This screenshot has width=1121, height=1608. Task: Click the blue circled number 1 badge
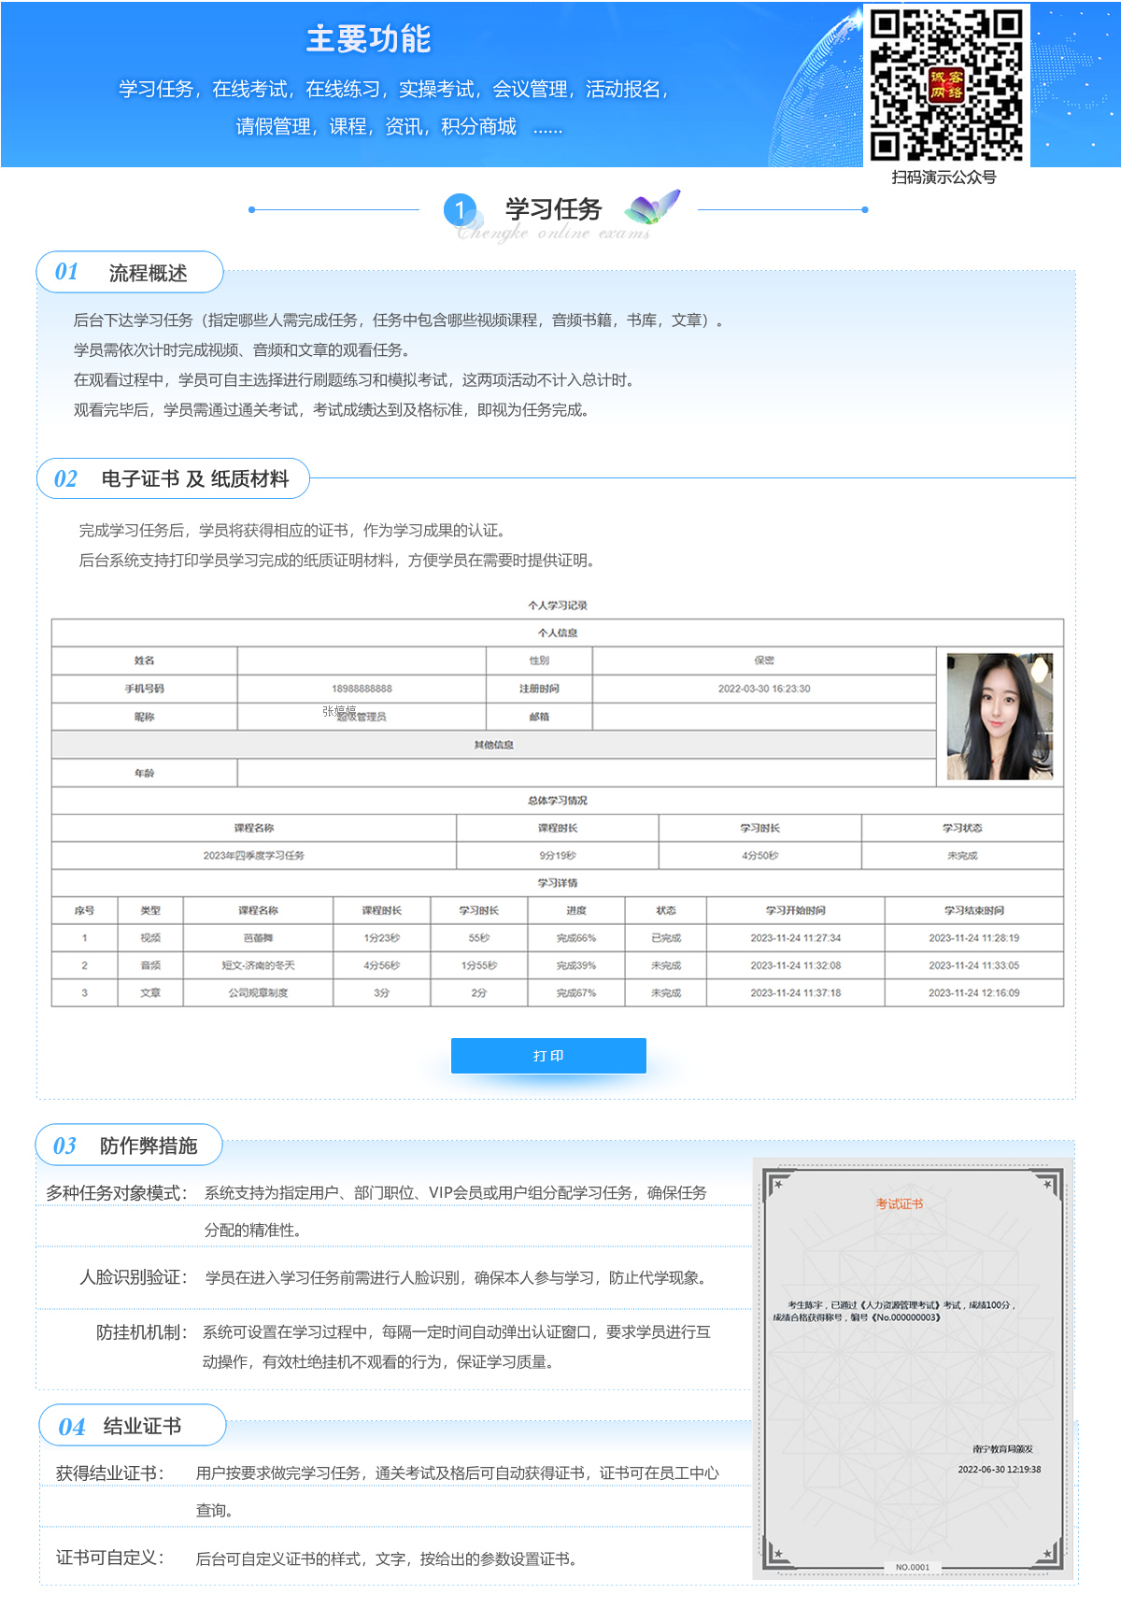click(460, 209)
